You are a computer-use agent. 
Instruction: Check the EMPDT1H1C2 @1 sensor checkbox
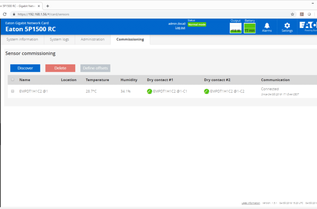coord(13,91)
